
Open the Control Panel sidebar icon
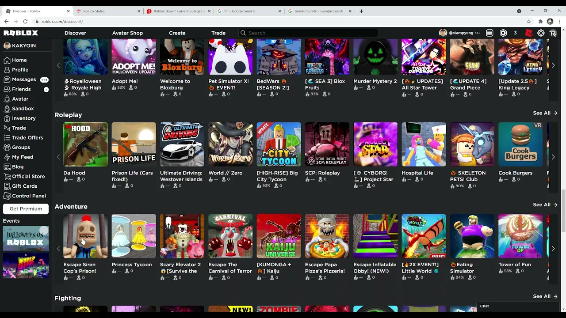click(x=7, y=196)
